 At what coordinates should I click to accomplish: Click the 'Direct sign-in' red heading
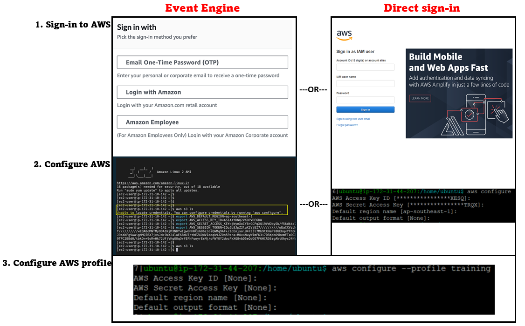point(421,8)
